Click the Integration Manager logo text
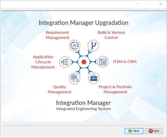Viewport: 167px width, 138px height. coord(83,103)
